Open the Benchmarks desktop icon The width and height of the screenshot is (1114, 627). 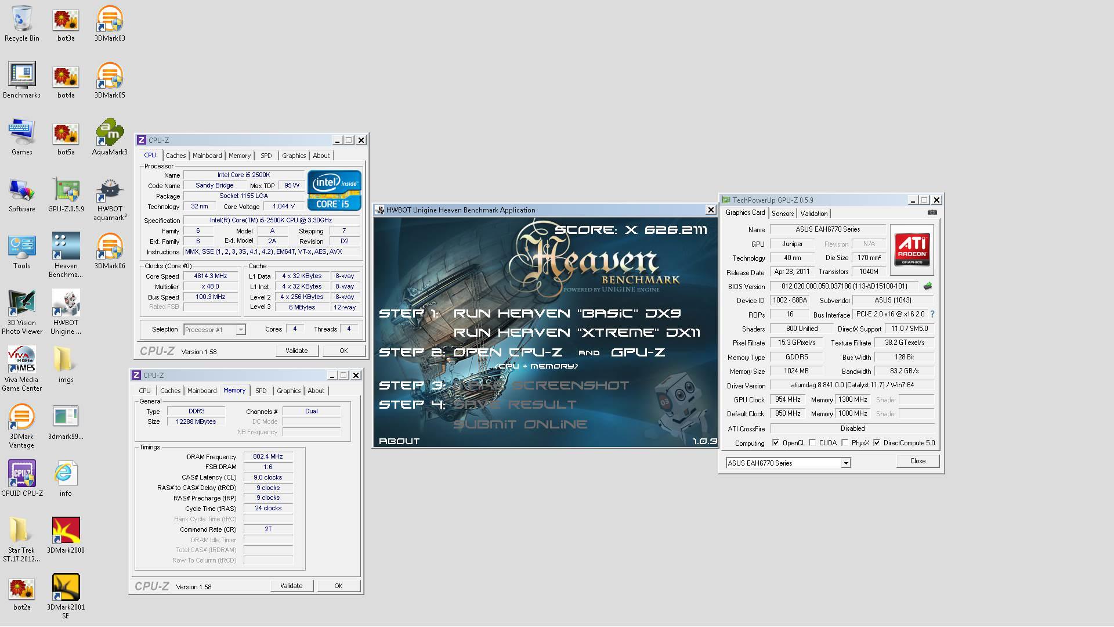click(22, 81)
